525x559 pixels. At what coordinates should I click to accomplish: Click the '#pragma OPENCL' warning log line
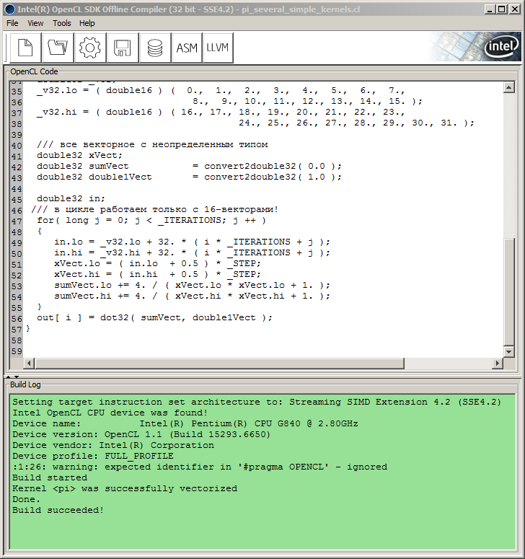(200, 467)
